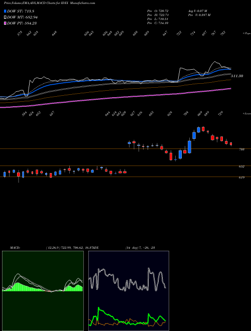Click the 652 price level label
Screen dimensions: 251x331
(241, 167)
